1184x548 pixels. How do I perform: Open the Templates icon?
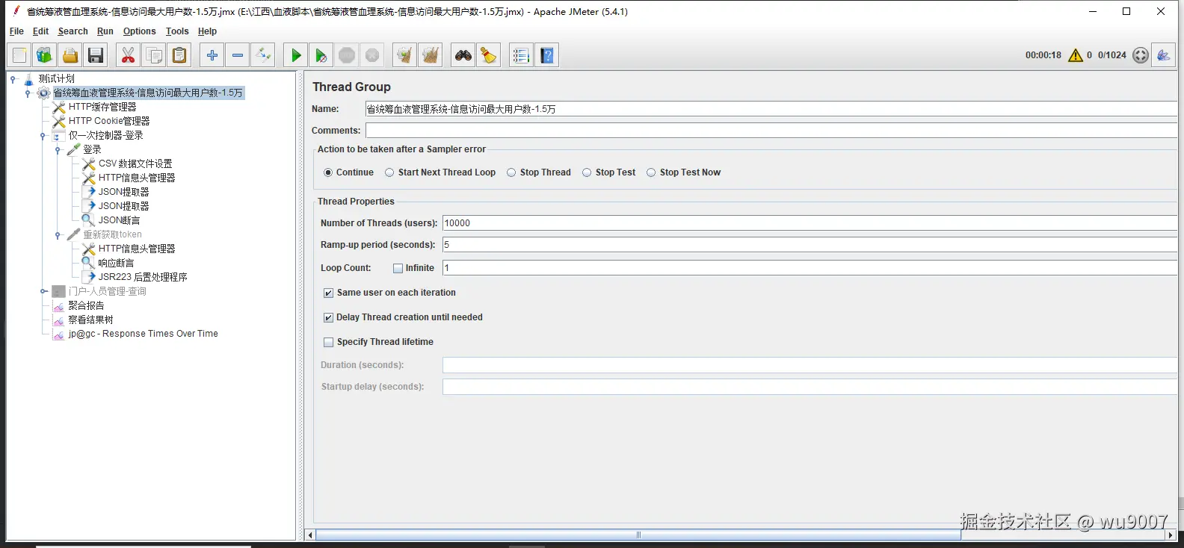(x=45, y=55)
